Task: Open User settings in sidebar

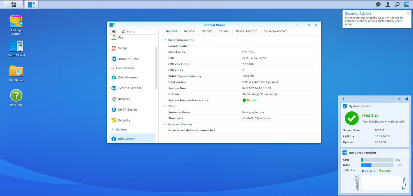Action: 132,38
